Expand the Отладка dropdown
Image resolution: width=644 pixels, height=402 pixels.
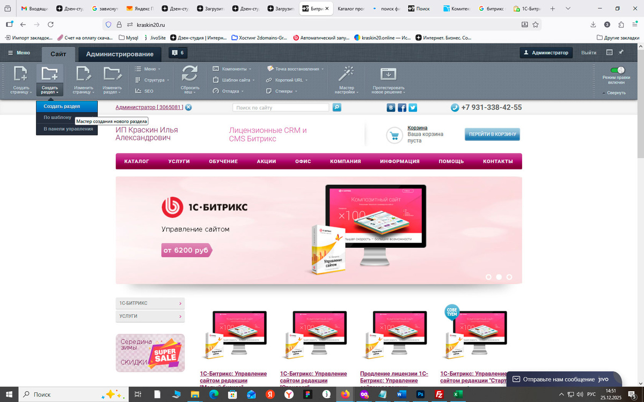click(x=228, y=91)
